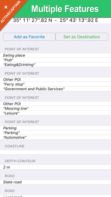
Task: Select the 2 m depth contour row
Action: pyautogui.click(x=55, y=167)
